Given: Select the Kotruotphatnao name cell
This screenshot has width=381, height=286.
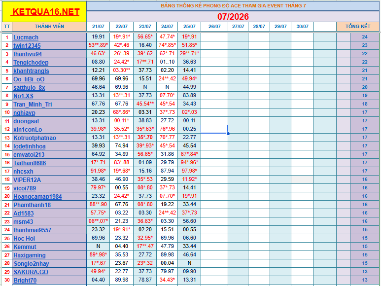Looking at the screenshot, I should 49,138.
